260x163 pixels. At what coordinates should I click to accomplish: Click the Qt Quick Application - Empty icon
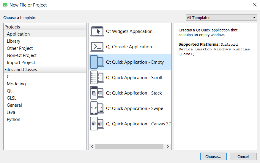[97, 62]
